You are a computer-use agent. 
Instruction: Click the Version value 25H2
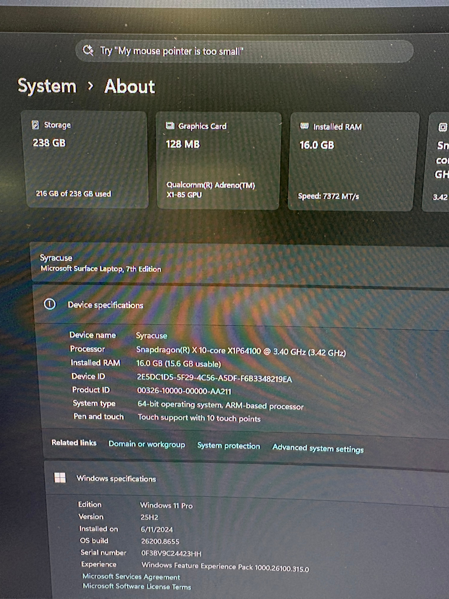coord(149,517)
